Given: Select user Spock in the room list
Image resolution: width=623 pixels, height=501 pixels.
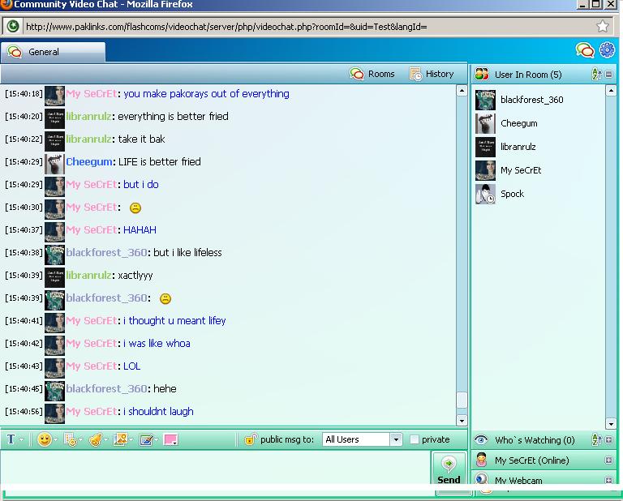Looking at the screenshot, I should pyautogui.click(x=512, y=194).
